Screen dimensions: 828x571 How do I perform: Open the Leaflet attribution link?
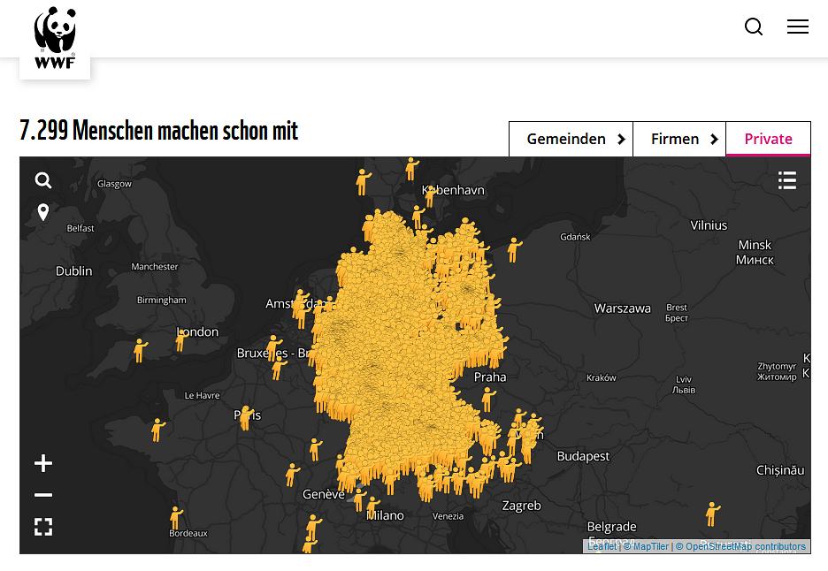pyautogui.click(x=602, y=546)
